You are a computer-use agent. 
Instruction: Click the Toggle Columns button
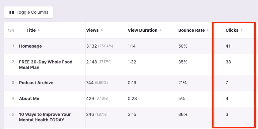tap(28, 12)
